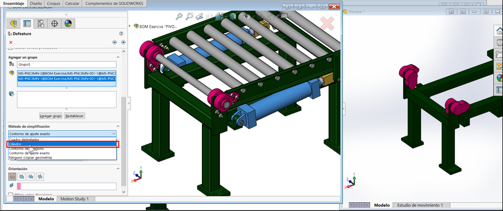Open Complementos de SOLIDWORKS tab
Image resolution: width=503 pixels, height=211 pixels.
tap(114, 3)
